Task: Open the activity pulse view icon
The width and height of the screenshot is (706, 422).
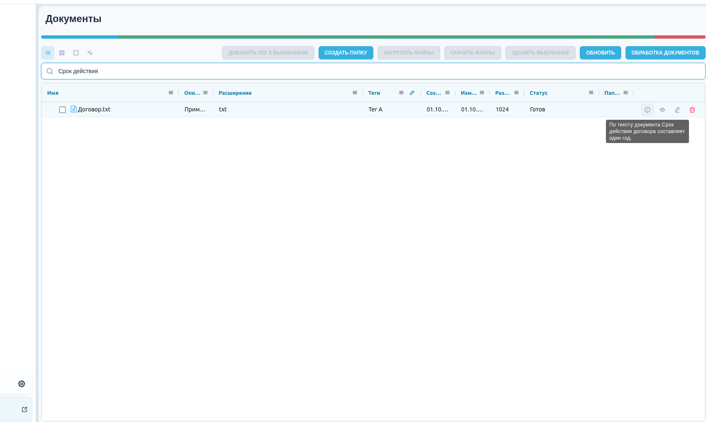Action: click(x=90, y=53)
